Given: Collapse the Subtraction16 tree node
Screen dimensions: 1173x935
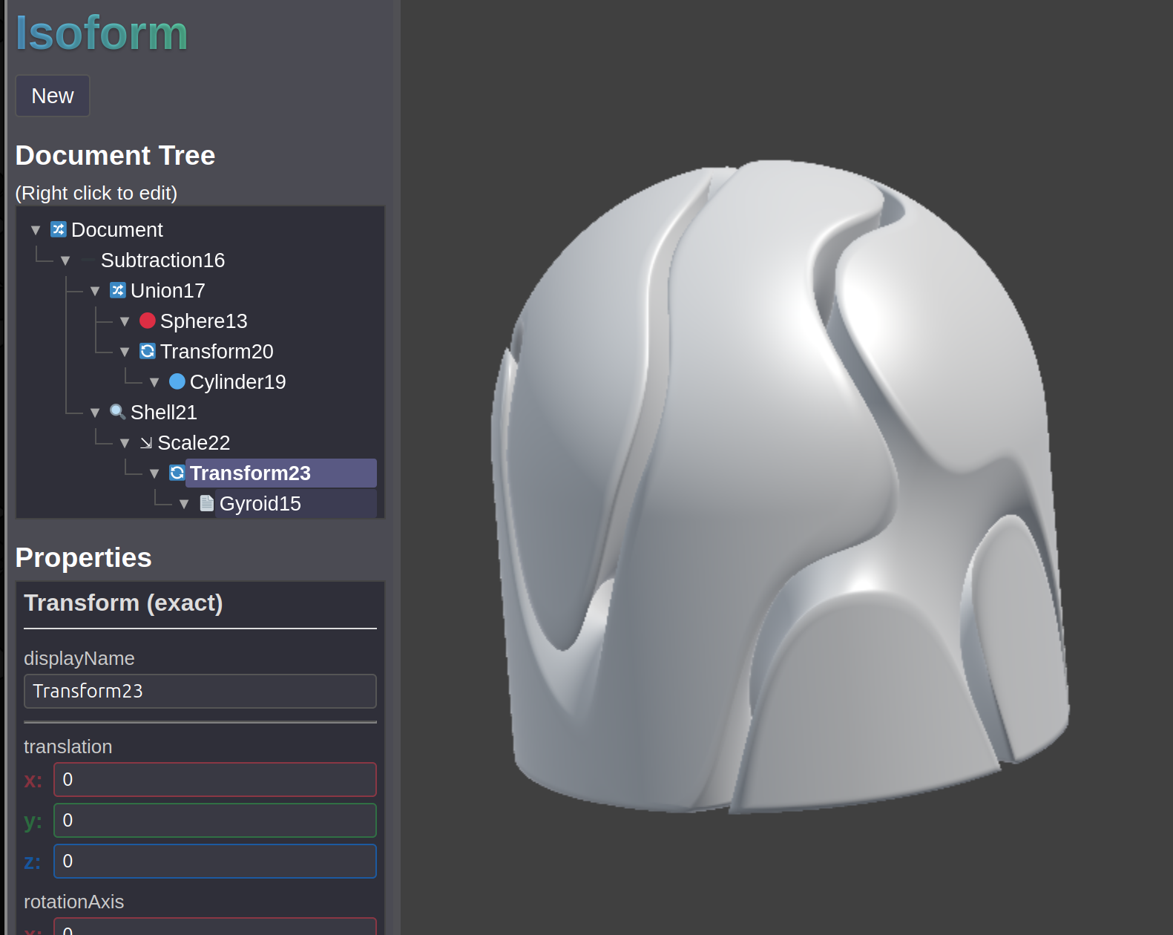Looking at the screenshot, I should tap(65, 260).
